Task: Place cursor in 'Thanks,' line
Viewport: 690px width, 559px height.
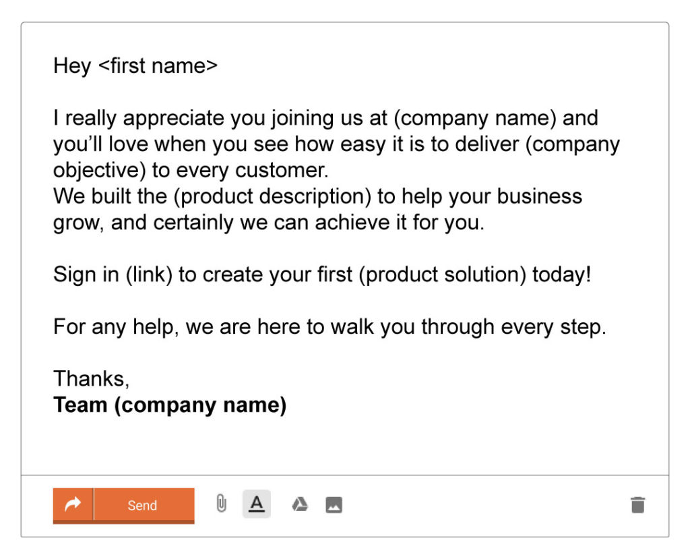Action: (92, 379)
